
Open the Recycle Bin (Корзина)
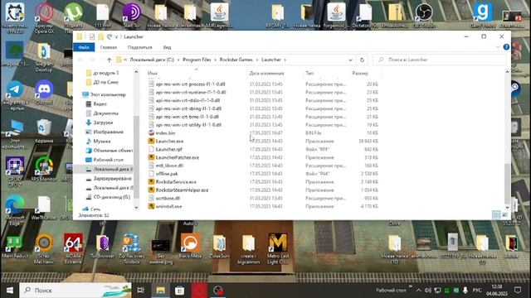click(44, 131)
